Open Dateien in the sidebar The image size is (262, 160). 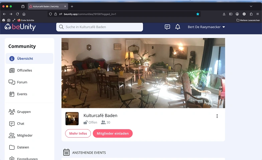point(29,147)
